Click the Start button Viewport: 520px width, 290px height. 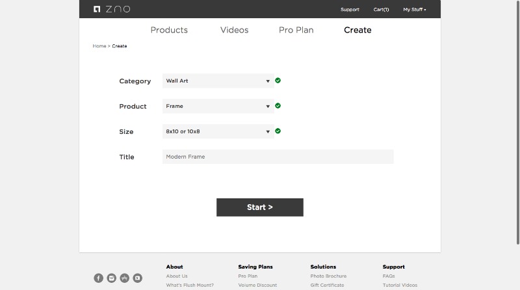pos(260,207)
